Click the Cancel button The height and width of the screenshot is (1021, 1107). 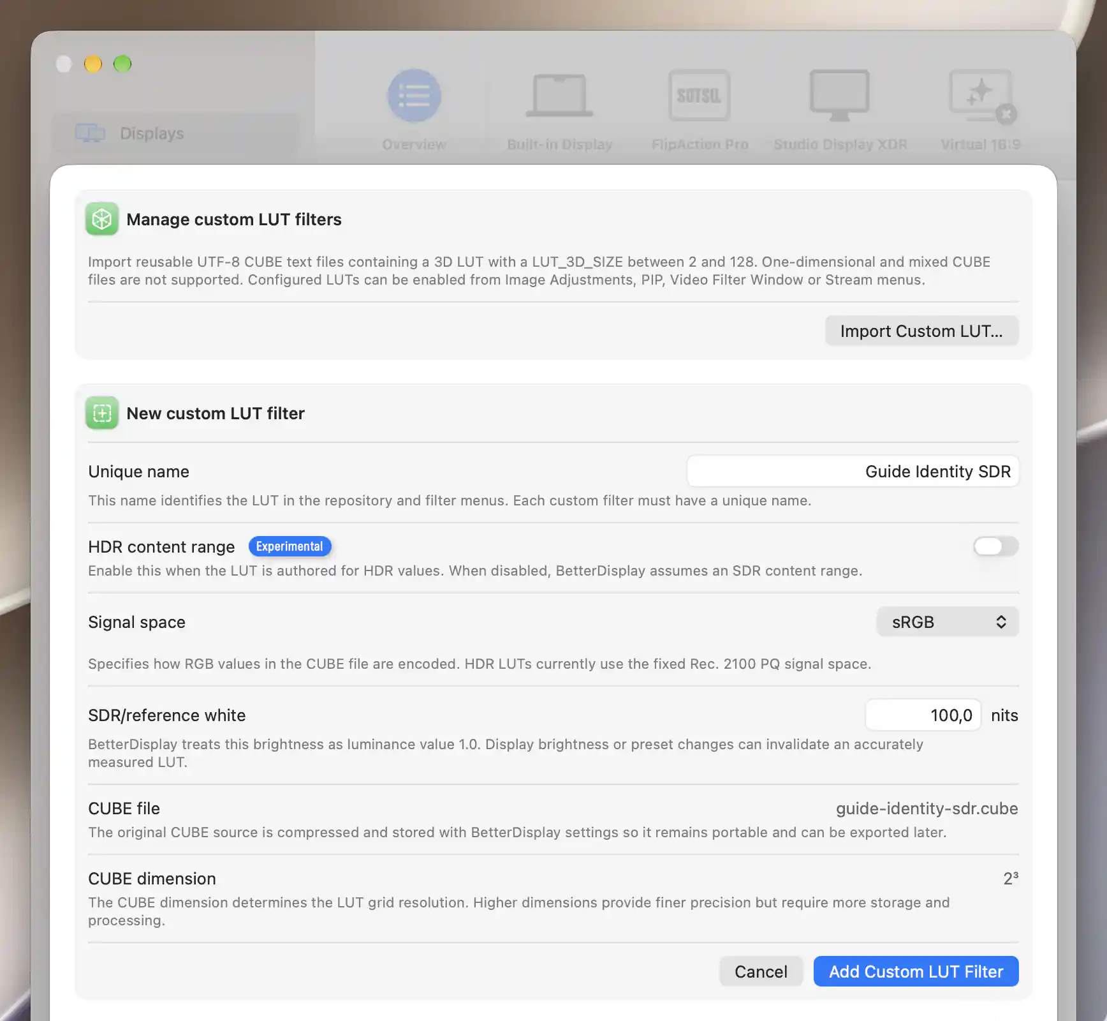pyautogui.click(x=761, y=972)
